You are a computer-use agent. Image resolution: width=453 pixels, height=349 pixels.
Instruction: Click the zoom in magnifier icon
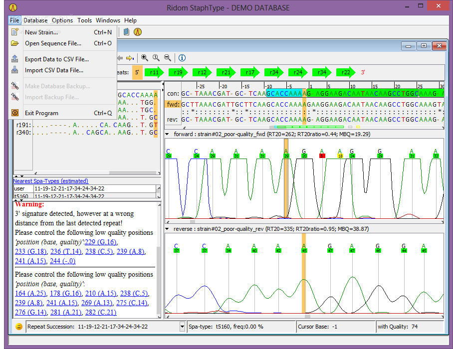tap(145, 58)
